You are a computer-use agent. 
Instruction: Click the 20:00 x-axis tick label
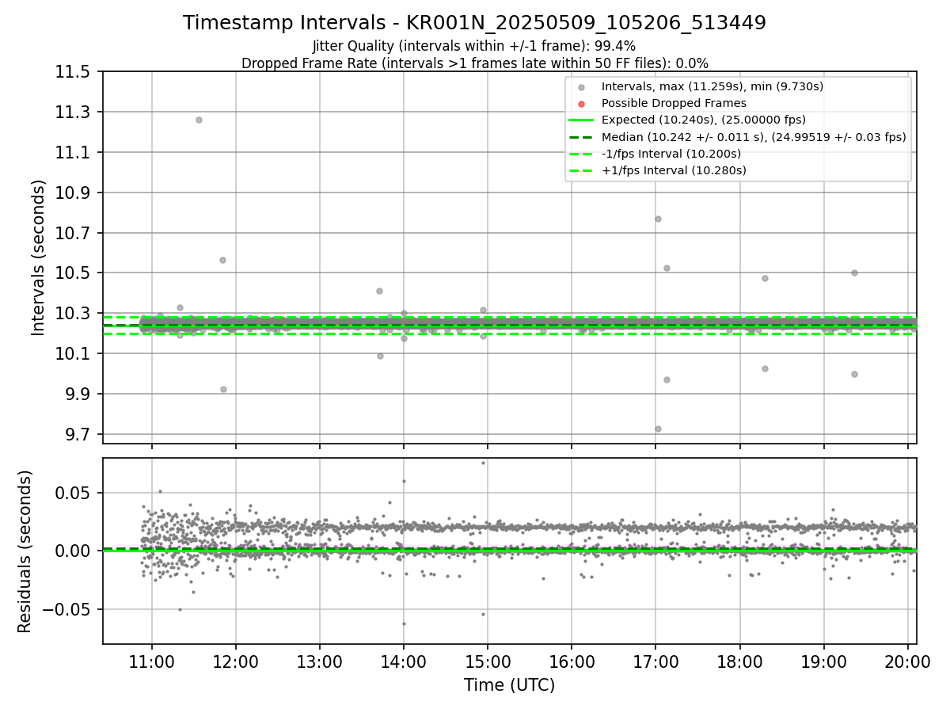907,662
